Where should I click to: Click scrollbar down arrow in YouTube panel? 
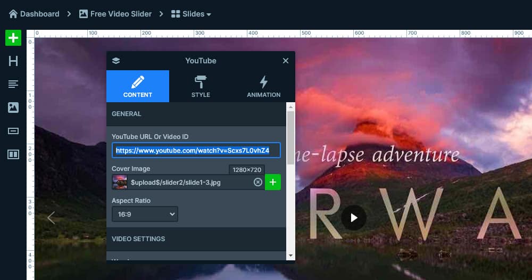(x=291, y=256)
